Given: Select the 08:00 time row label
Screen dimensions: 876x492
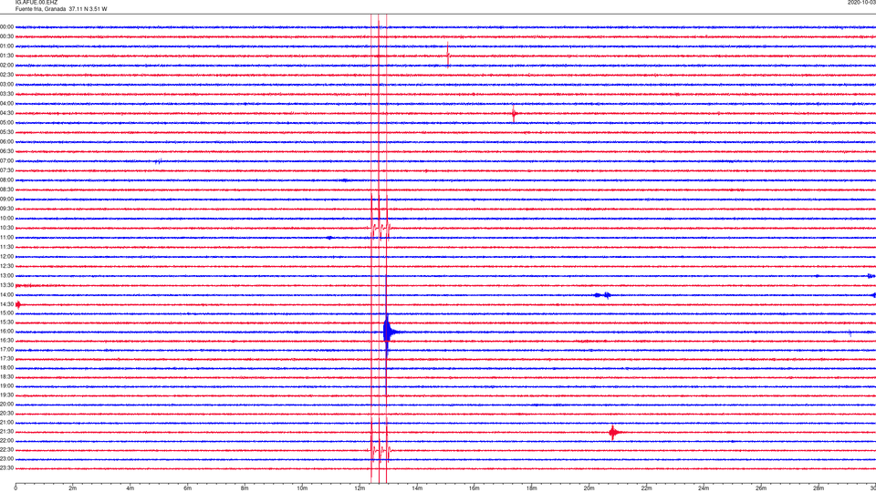Looking at the screenshot, I should 7,180.
